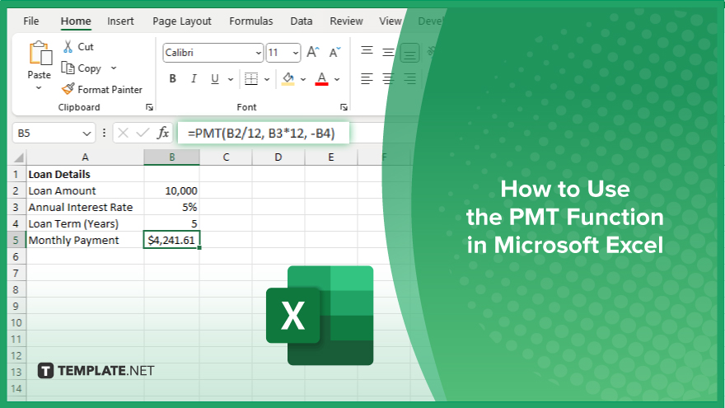Cancel formula entry X icon
Viewport: 725px width, 408px height.
(123, 134)
